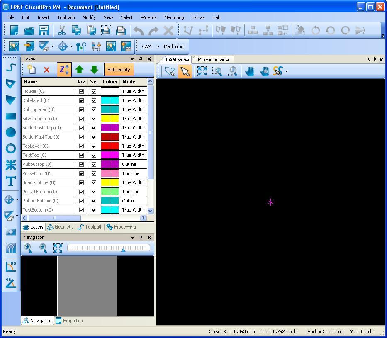Disable visibility for the BoardOutline layer
Screen dimensions: 387x338
pos(81,182)
